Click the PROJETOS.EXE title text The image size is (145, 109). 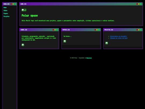click(x=109, y=30)
